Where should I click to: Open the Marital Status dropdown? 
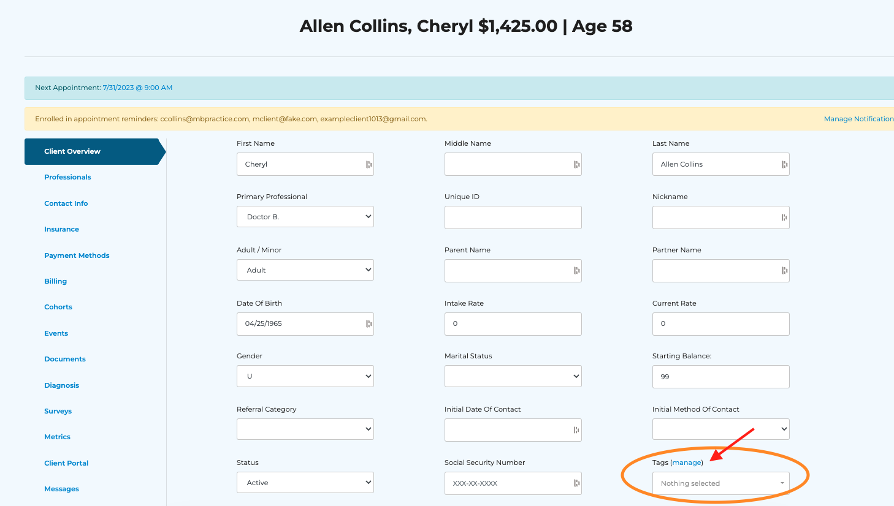(513, 376)
